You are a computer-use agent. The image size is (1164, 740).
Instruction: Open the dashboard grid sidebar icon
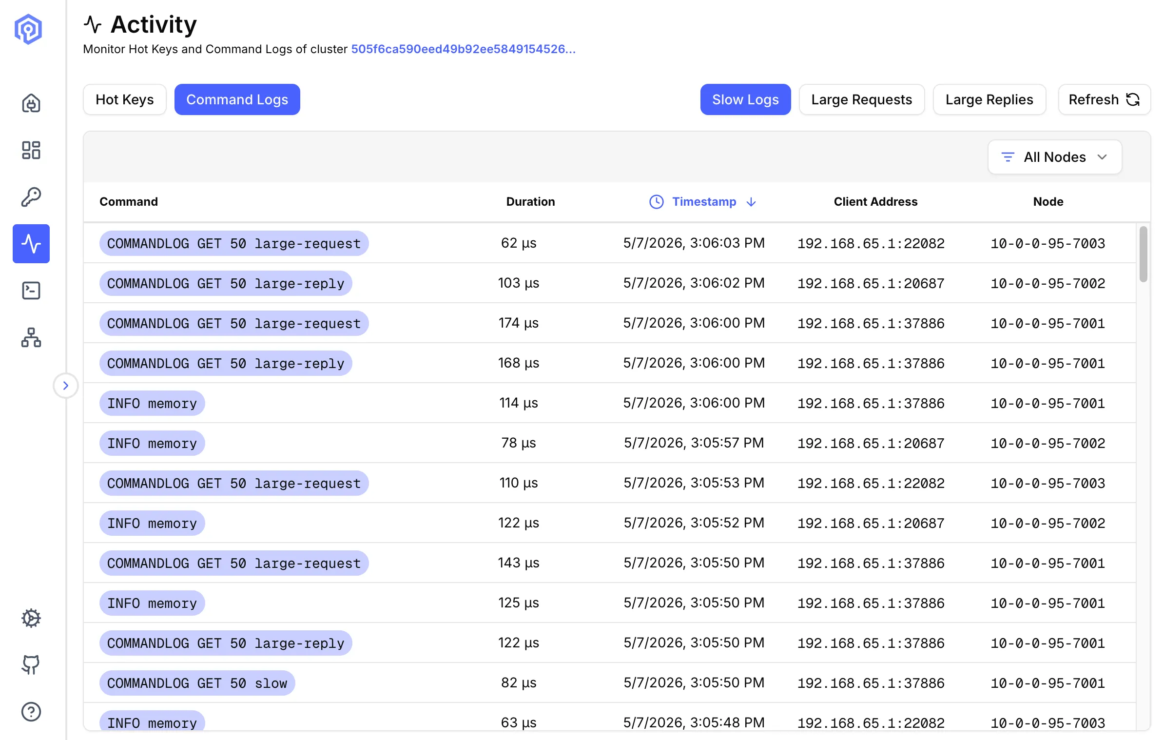31,150
